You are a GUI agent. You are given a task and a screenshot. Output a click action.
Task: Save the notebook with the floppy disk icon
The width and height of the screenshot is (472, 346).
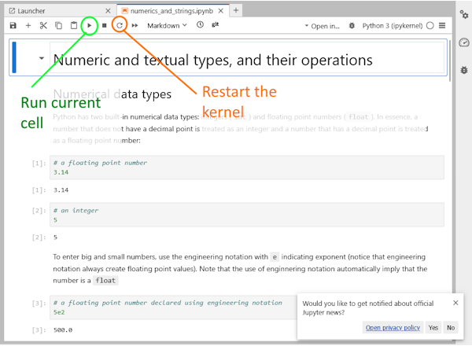pos(13,26)
